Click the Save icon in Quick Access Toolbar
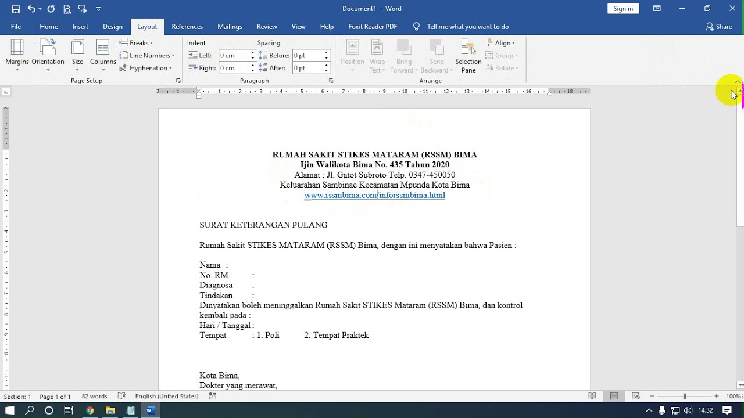This screenshot has height=418, width=744. [16, 9]
